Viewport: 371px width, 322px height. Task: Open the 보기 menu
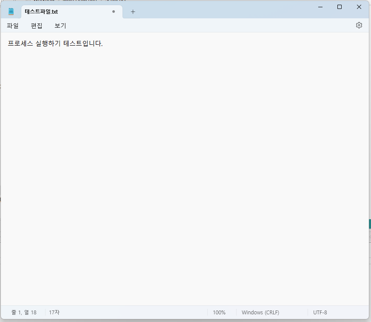coord(60,26)
